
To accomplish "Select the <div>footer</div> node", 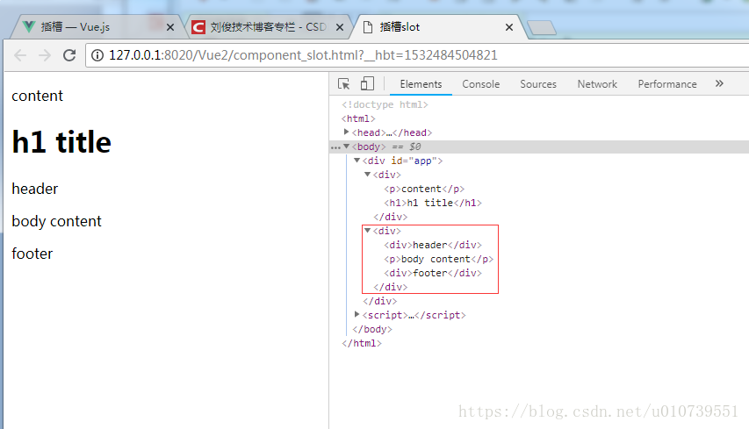I will [x=433, y=273].
